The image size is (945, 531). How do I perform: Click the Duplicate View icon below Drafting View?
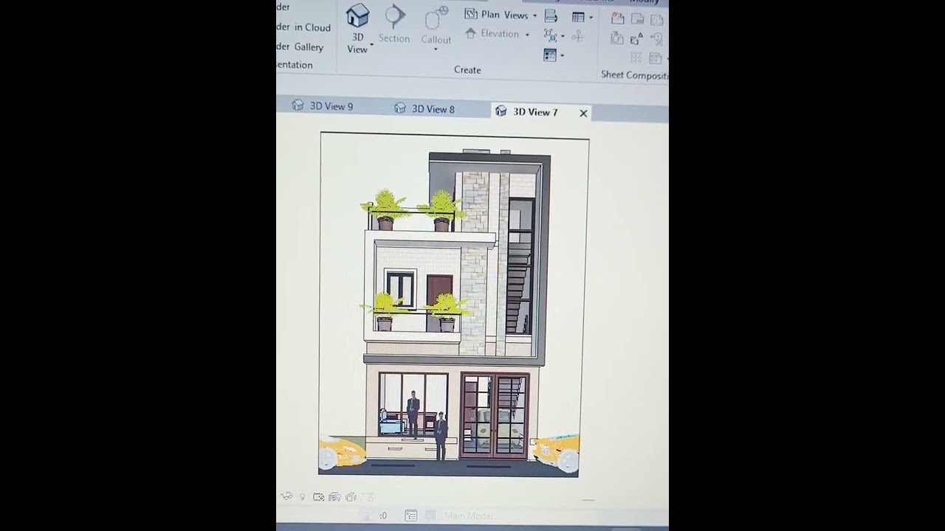tap(550, 35)
